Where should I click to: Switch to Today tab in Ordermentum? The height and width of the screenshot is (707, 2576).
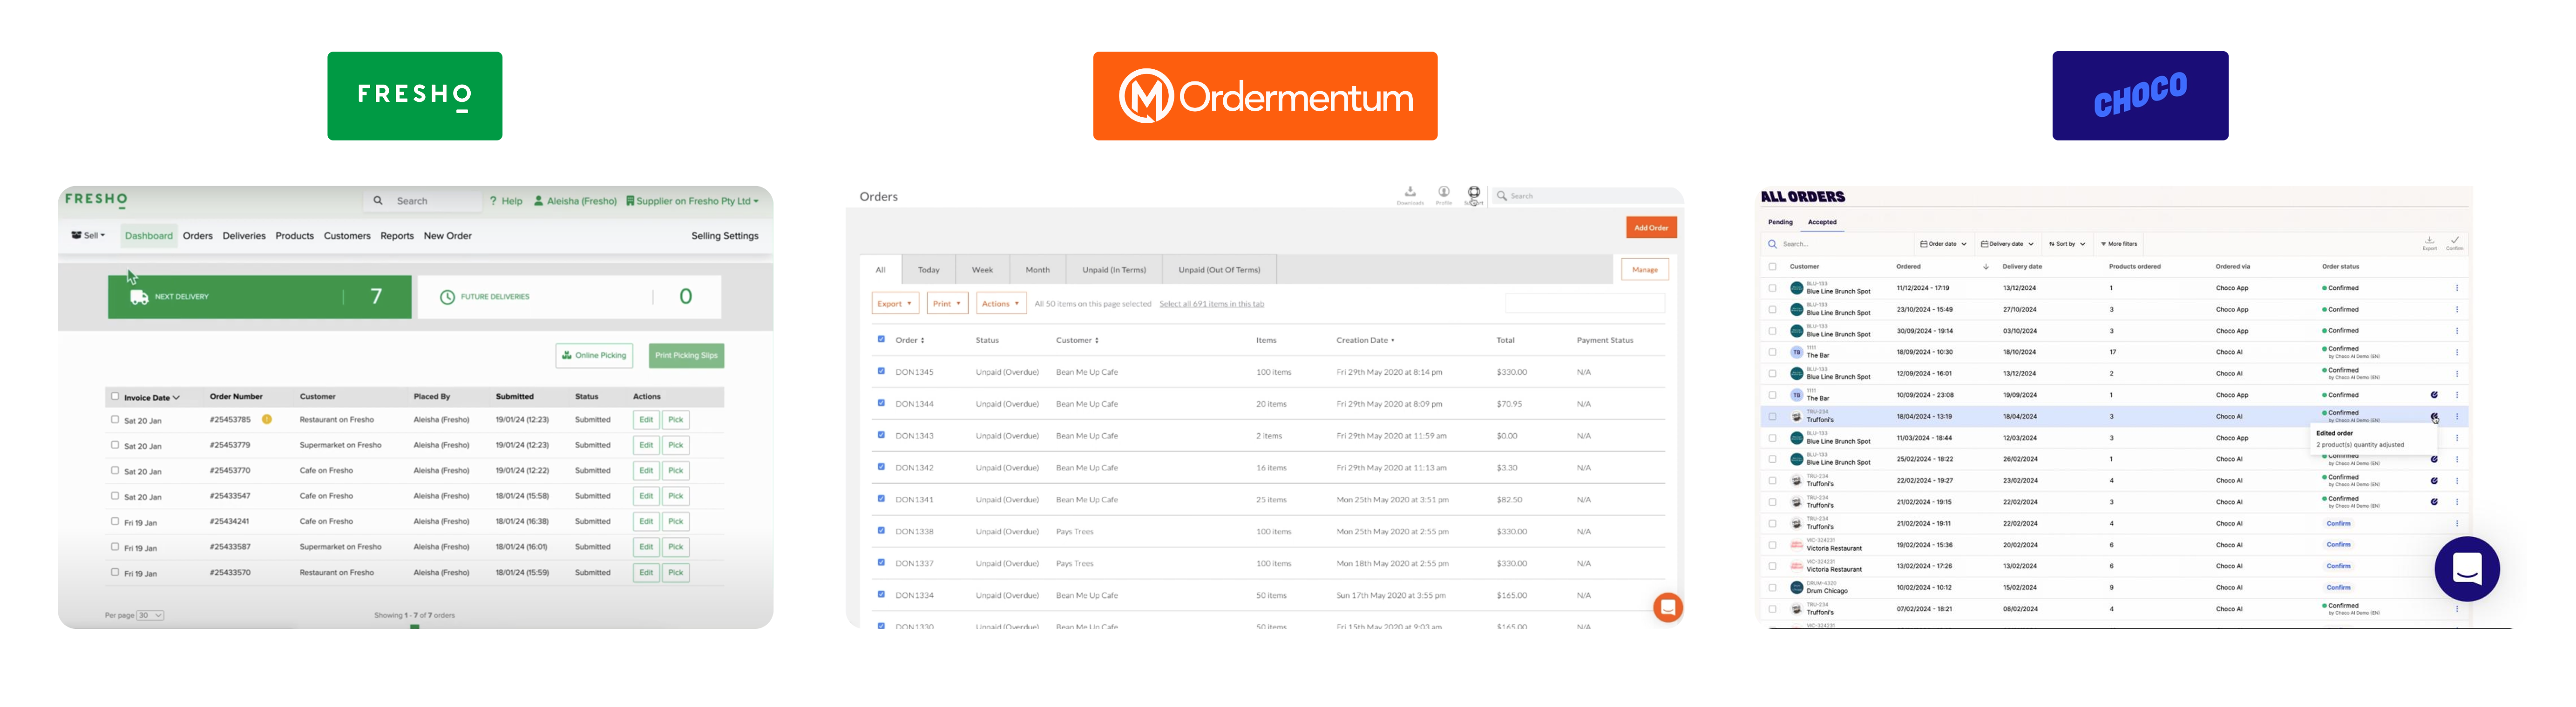click(x=929, y=270)
